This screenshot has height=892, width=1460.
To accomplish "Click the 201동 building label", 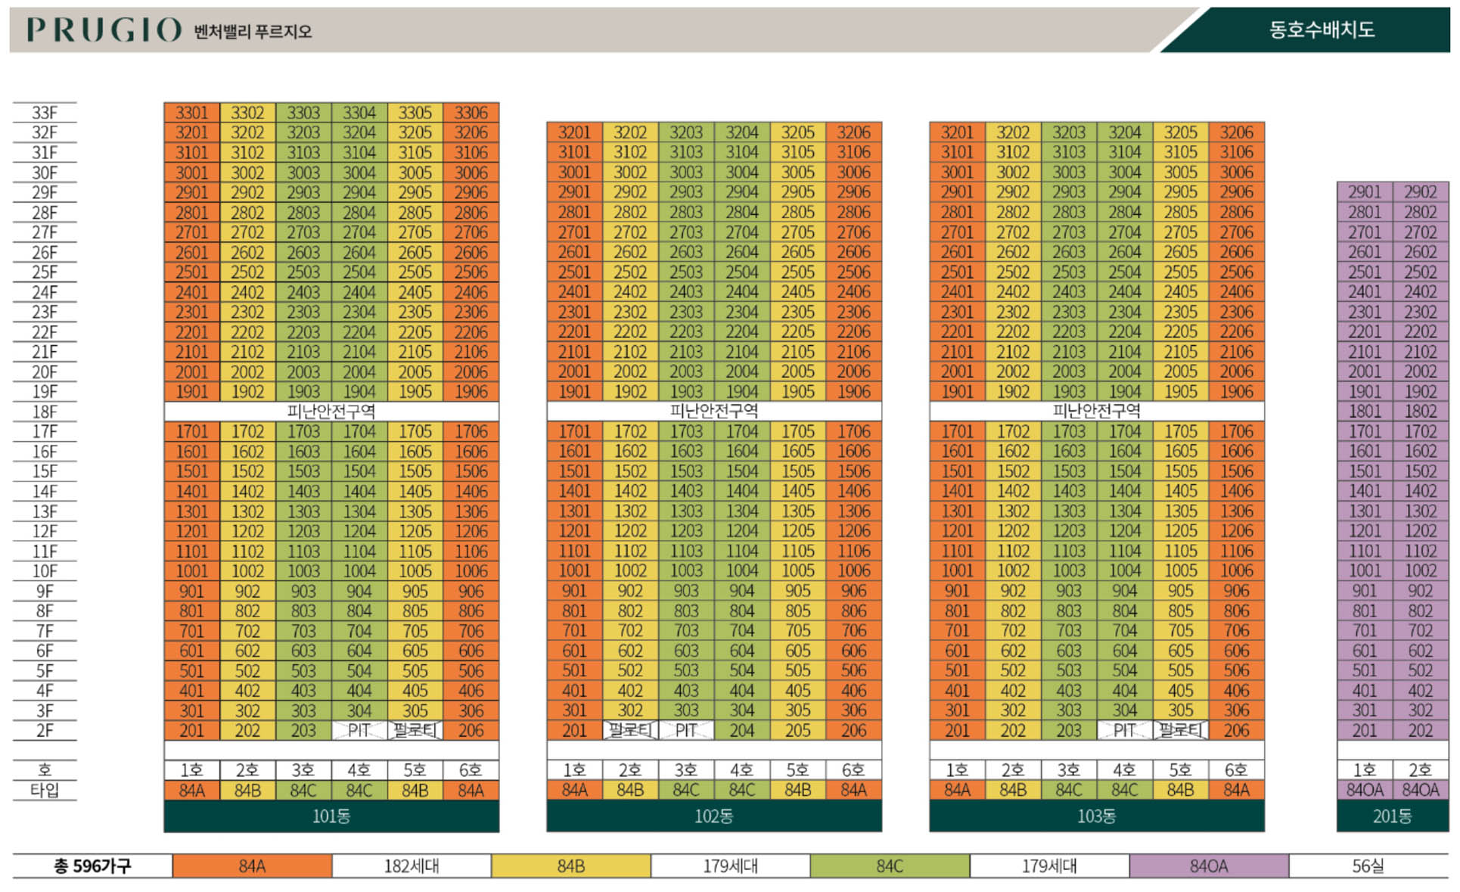I will tap(1392, 816).
